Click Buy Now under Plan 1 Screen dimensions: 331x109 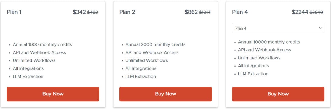(x=53, y=94)
